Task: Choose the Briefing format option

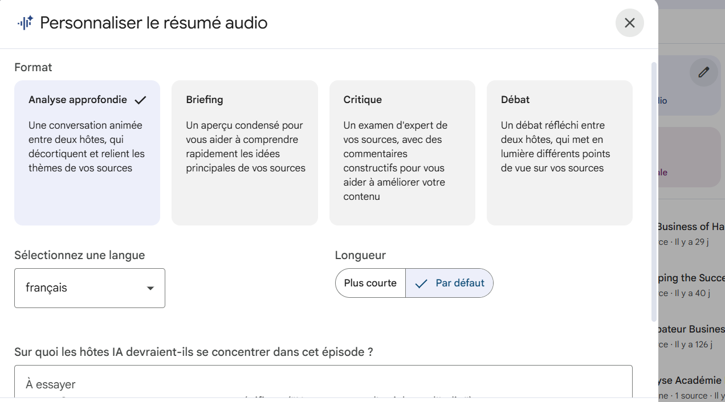Action: click(245, 153)
